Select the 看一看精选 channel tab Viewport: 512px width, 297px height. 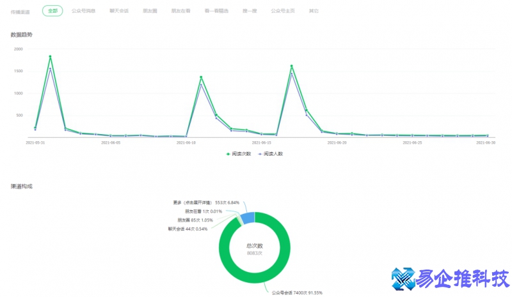coord(216,11)
